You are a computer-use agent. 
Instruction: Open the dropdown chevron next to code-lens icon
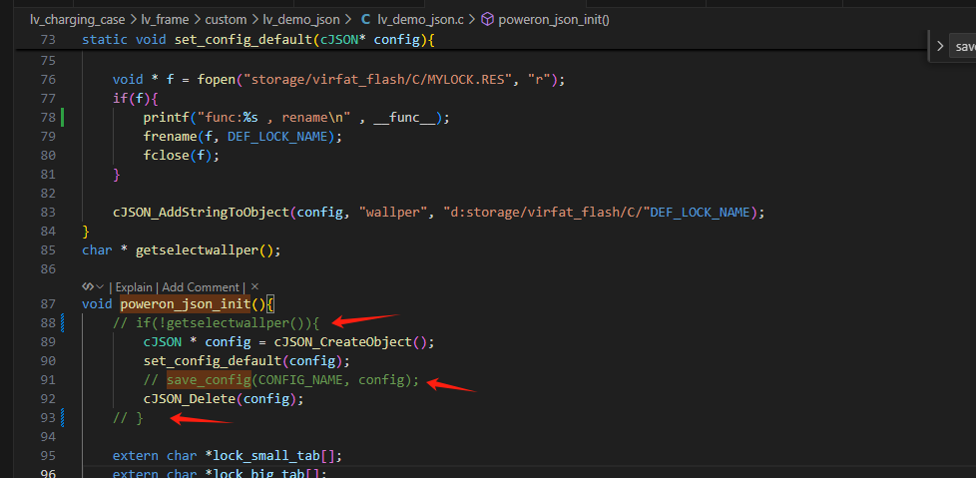(100, 287)
